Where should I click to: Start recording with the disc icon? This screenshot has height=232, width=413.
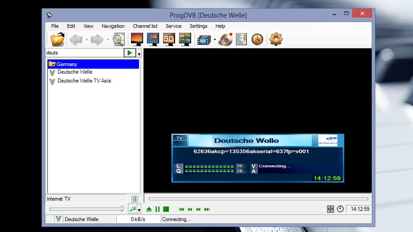click(x=225, y=39)
